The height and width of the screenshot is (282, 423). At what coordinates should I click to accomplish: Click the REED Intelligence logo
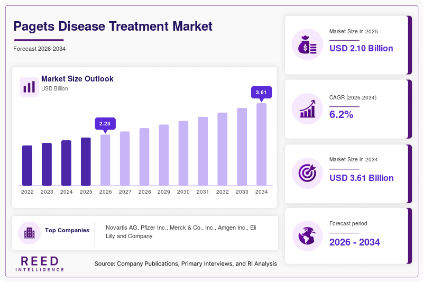(x=40, y=264)
